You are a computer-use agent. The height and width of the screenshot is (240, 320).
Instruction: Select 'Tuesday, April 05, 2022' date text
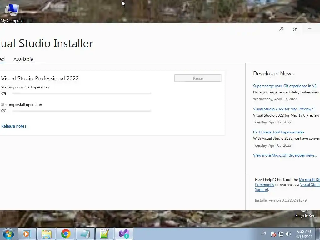click(x=272, y=145)
